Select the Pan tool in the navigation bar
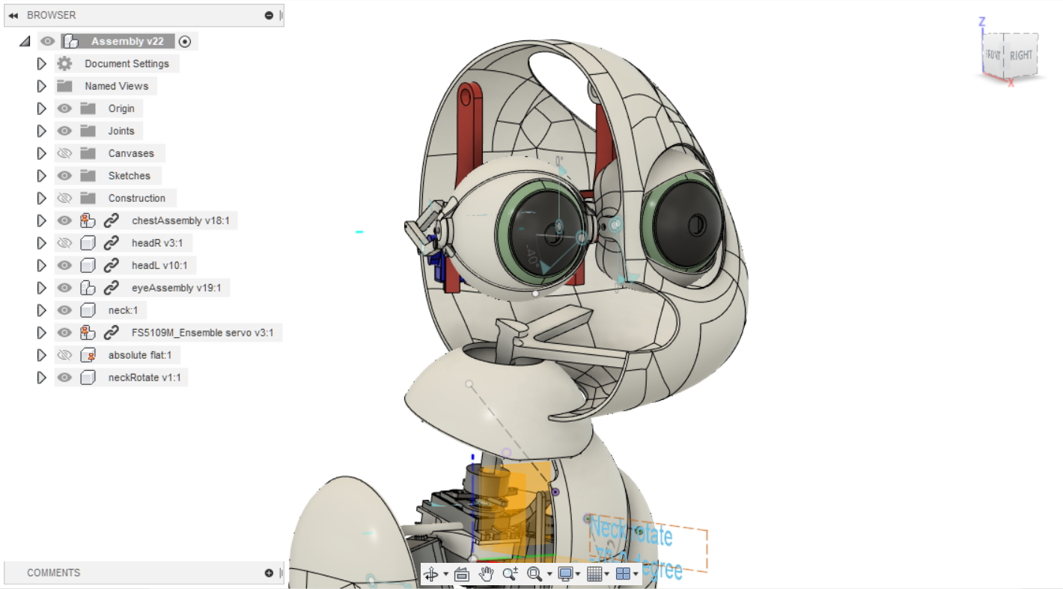 [485, 574]
